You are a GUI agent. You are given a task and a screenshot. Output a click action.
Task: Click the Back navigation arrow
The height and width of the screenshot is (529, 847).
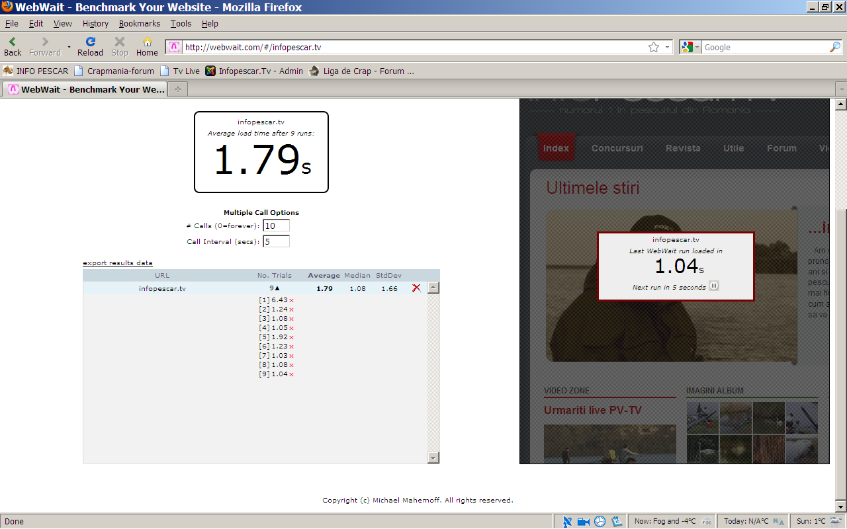[12, 46]
